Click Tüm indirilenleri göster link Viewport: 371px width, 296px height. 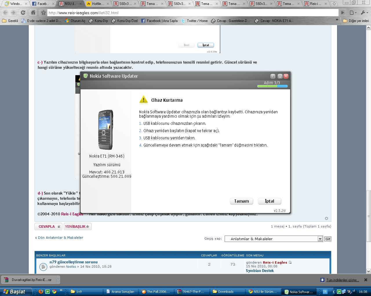[343, 280]
